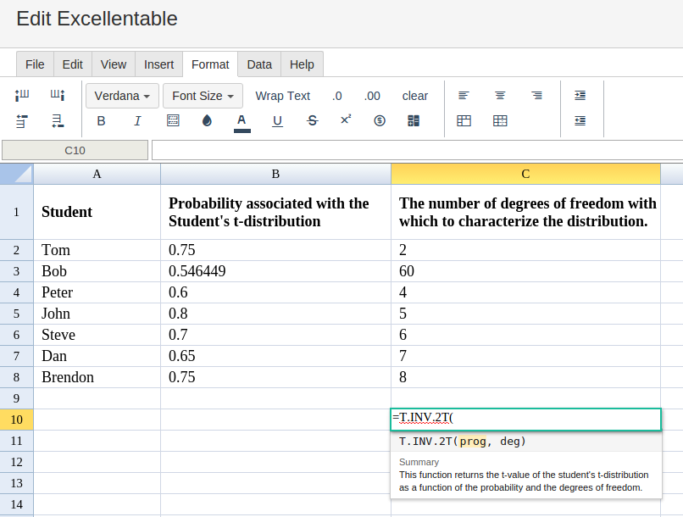Toggle bold formatting

point(101,121)
